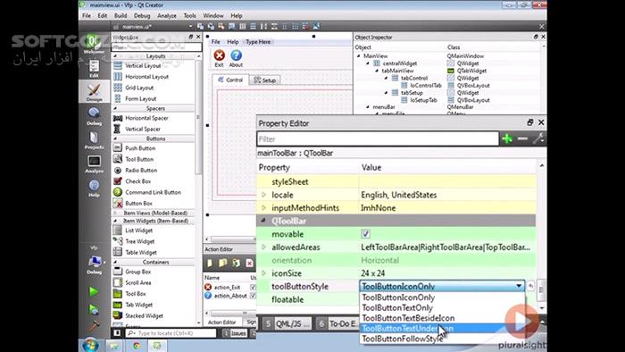
Task: Select Grid Layout widget
Action: pyautogui.click(x=139, y=88)
